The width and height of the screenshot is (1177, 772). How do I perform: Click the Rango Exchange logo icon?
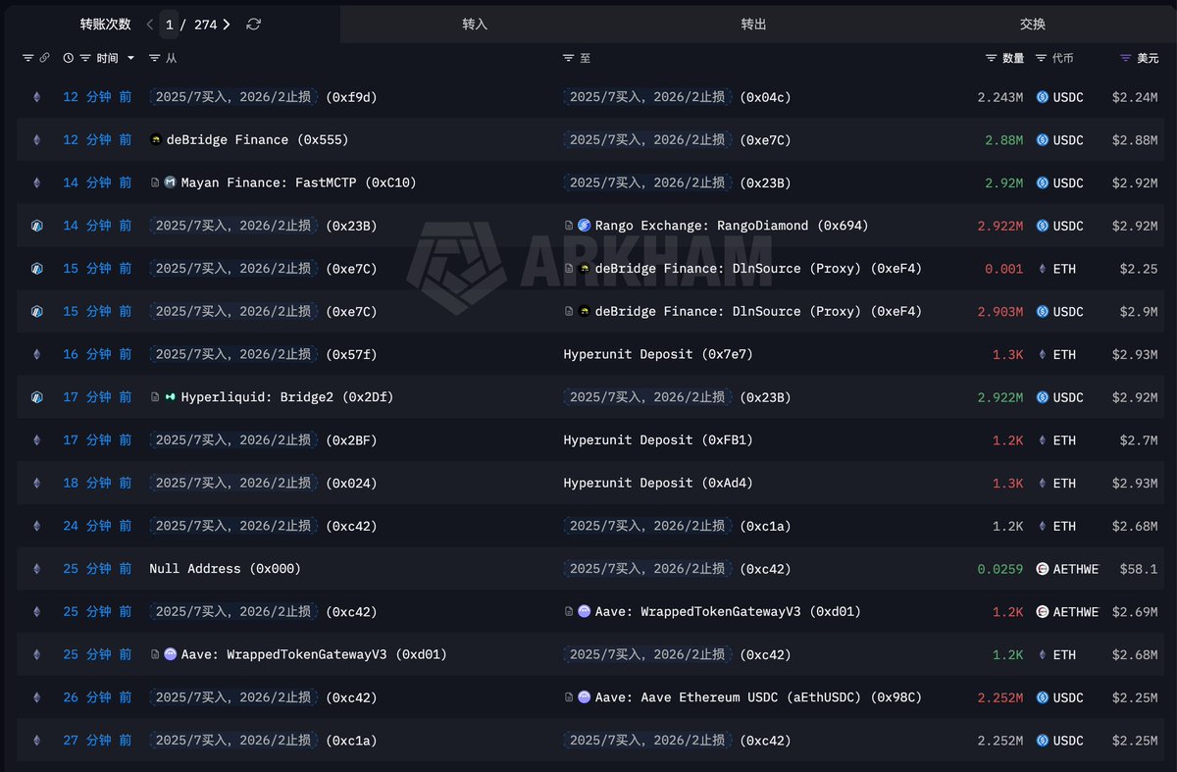pos(585,226)
